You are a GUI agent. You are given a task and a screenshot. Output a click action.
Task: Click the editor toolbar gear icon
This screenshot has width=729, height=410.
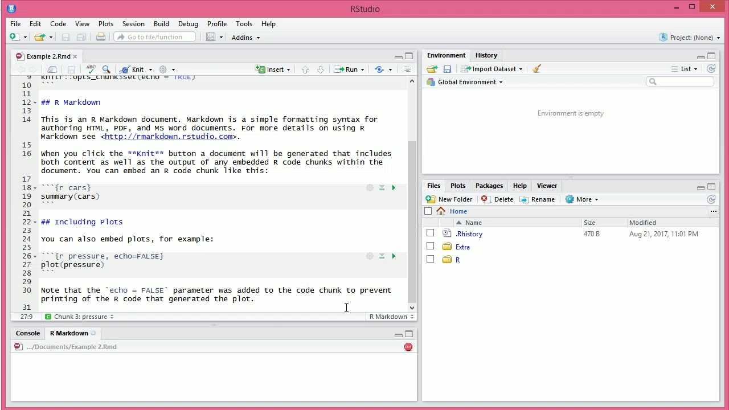coord(163,69)
